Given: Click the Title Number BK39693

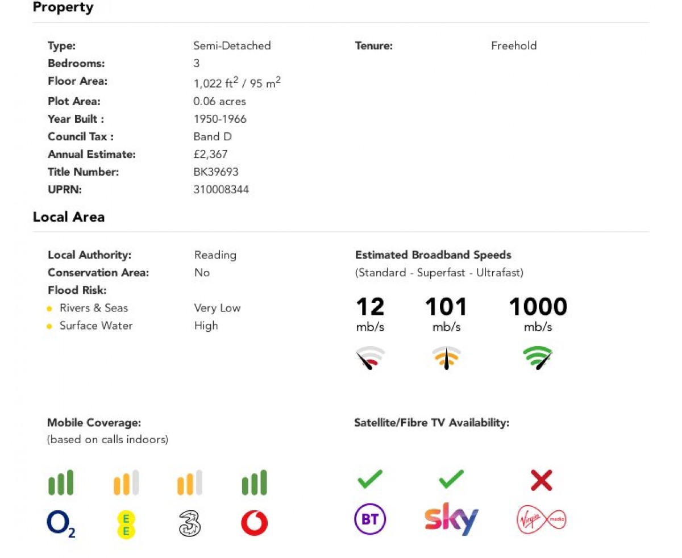Looking at the screenshot, I should (x=216, y=172).
